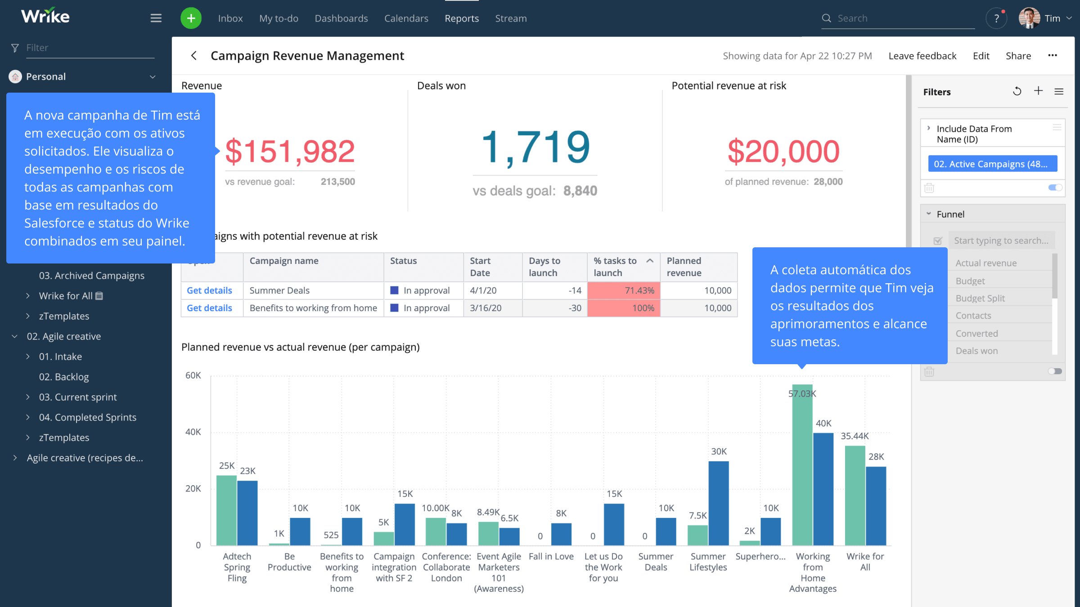The image size is (1080, 607).
Task: Click Tim's profile avatar
Action: (x=1030, y=18)
